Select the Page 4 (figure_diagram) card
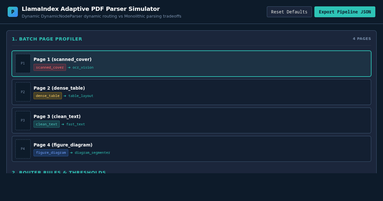This screenshot has width=383, height=201. click(191, 149)
